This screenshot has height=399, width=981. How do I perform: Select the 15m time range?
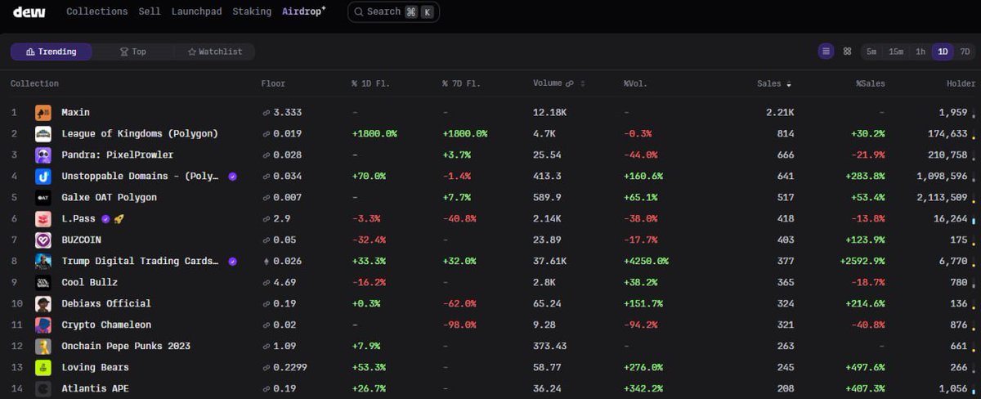click(896, 52)
